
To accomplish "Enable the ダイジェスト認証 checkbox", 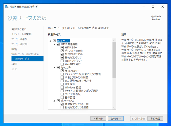I will [x=62, y=94].
